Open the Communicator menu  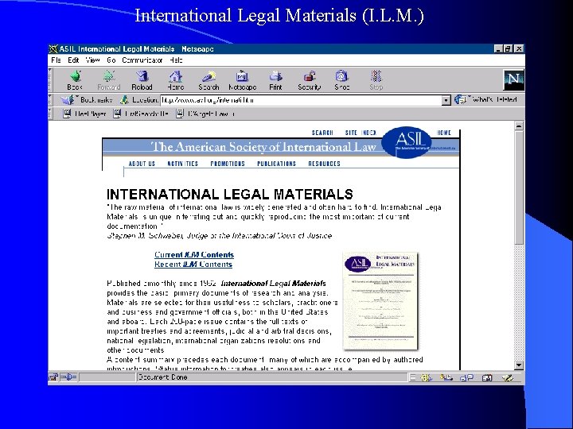tap(142, 60)
